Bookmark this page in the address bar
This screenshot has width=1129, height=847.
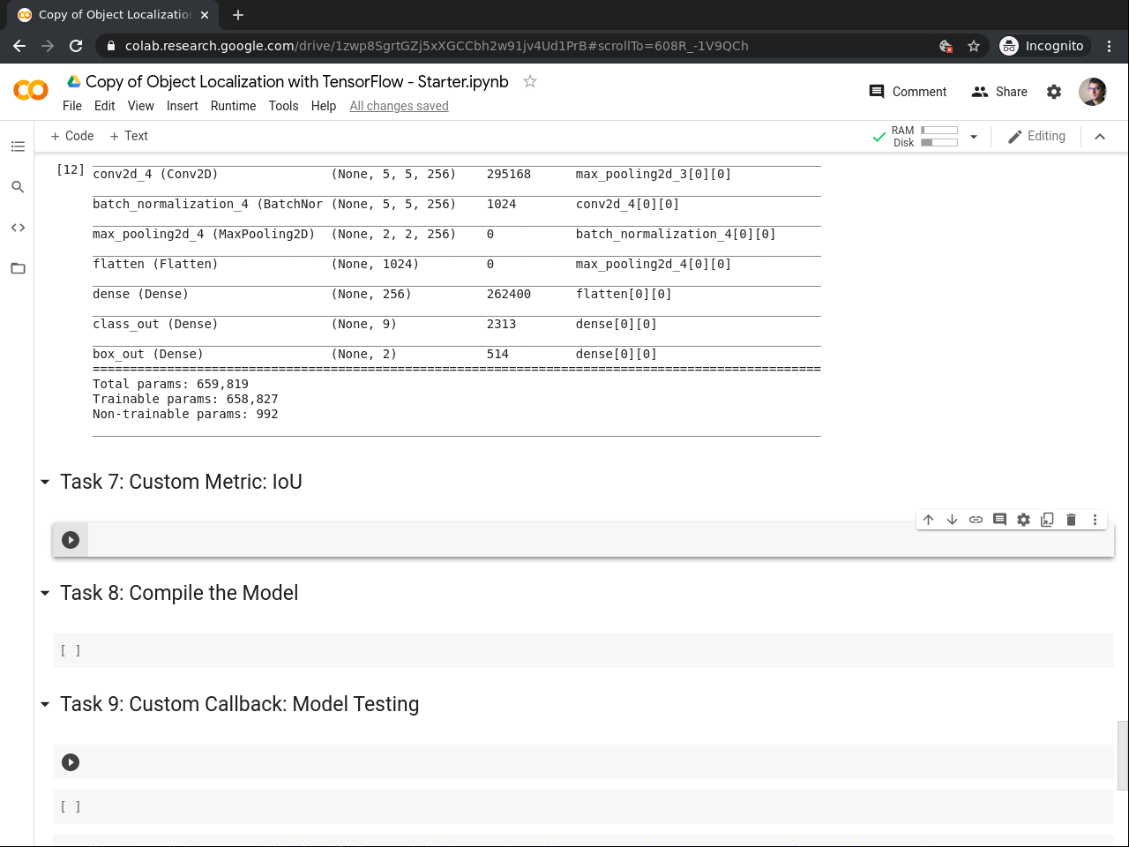(974, 46)
